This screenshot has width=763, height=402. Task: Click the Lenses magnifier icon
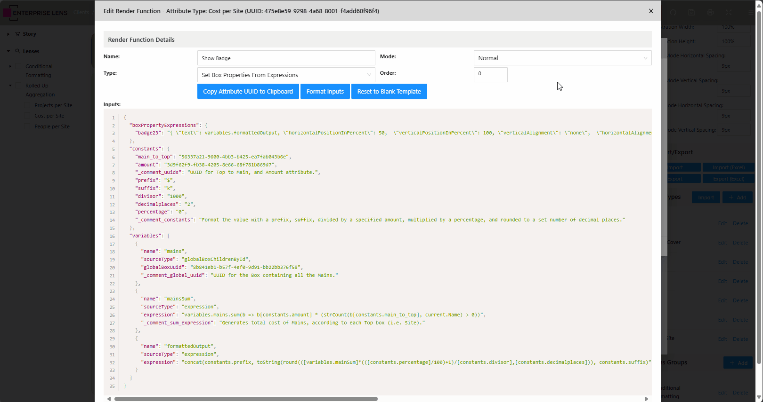tap(18, 51)
